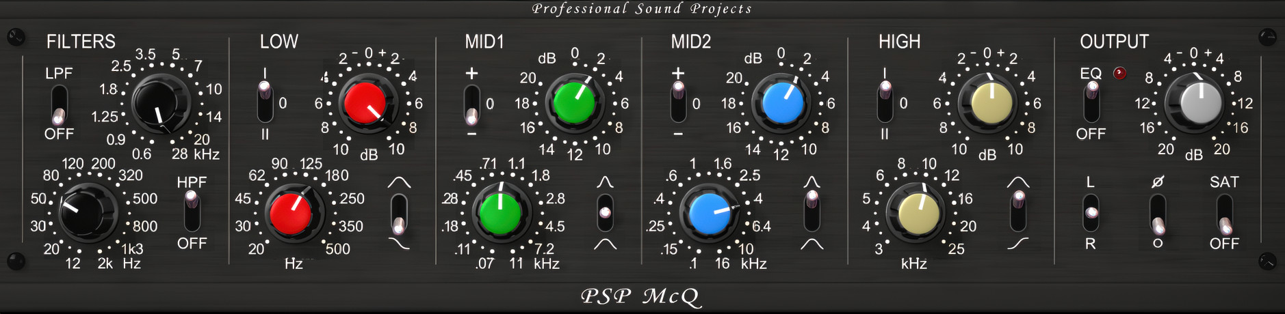Screen dimensions: 1285x314
Task: Toggle the EQ on/off switch
Action: pos(1091,101)
